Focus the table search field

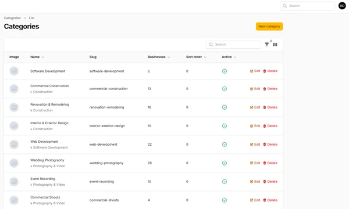click(233, 45)
